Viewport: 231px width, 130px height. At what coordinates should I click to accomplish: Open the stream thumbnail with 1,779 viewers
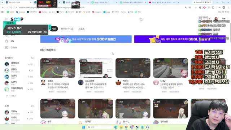[133, 68]
